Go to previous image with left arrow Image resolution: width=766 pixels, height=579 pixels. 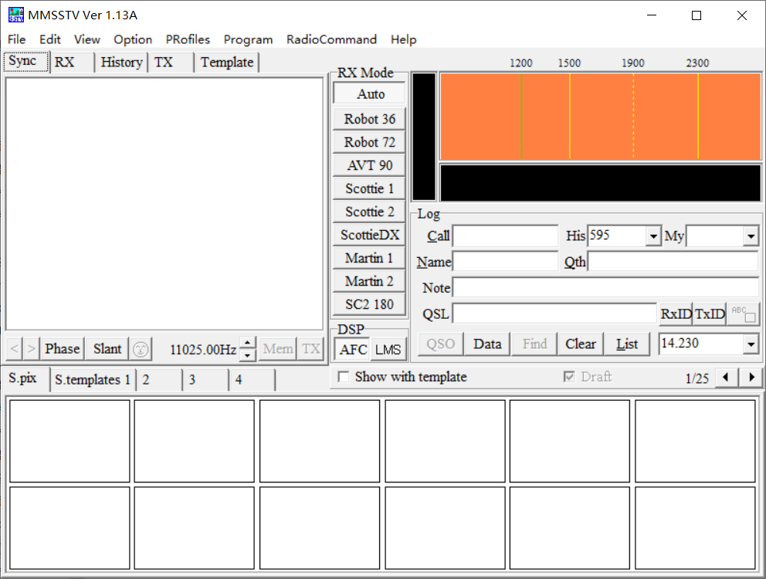pyautogui.click(x=14, y=349)
